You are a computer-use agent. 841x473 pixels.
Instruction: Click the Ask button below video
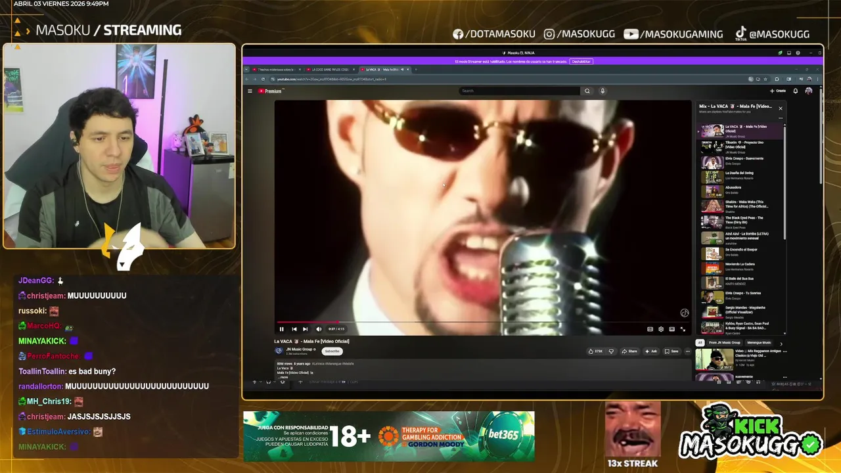coord(651,351)
